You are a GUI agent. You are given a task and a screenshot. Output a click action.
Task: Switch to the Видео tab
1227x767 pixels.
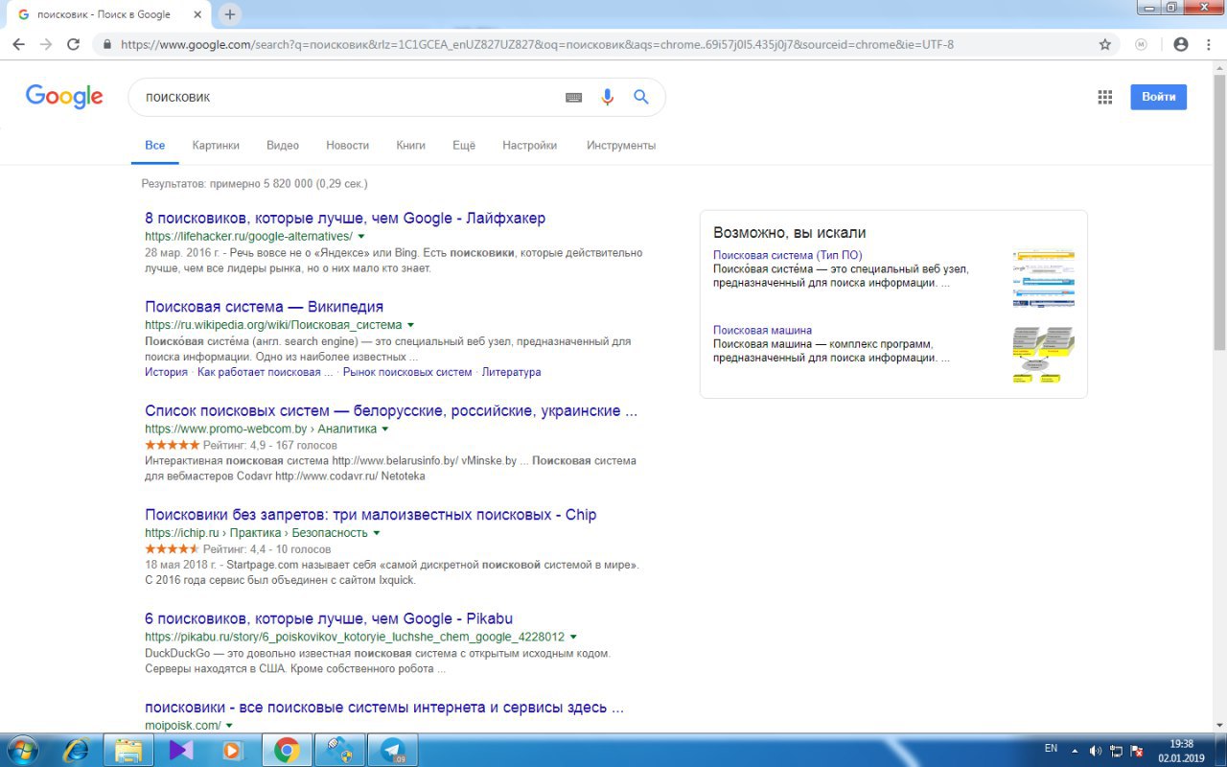[x=283, y=146]
